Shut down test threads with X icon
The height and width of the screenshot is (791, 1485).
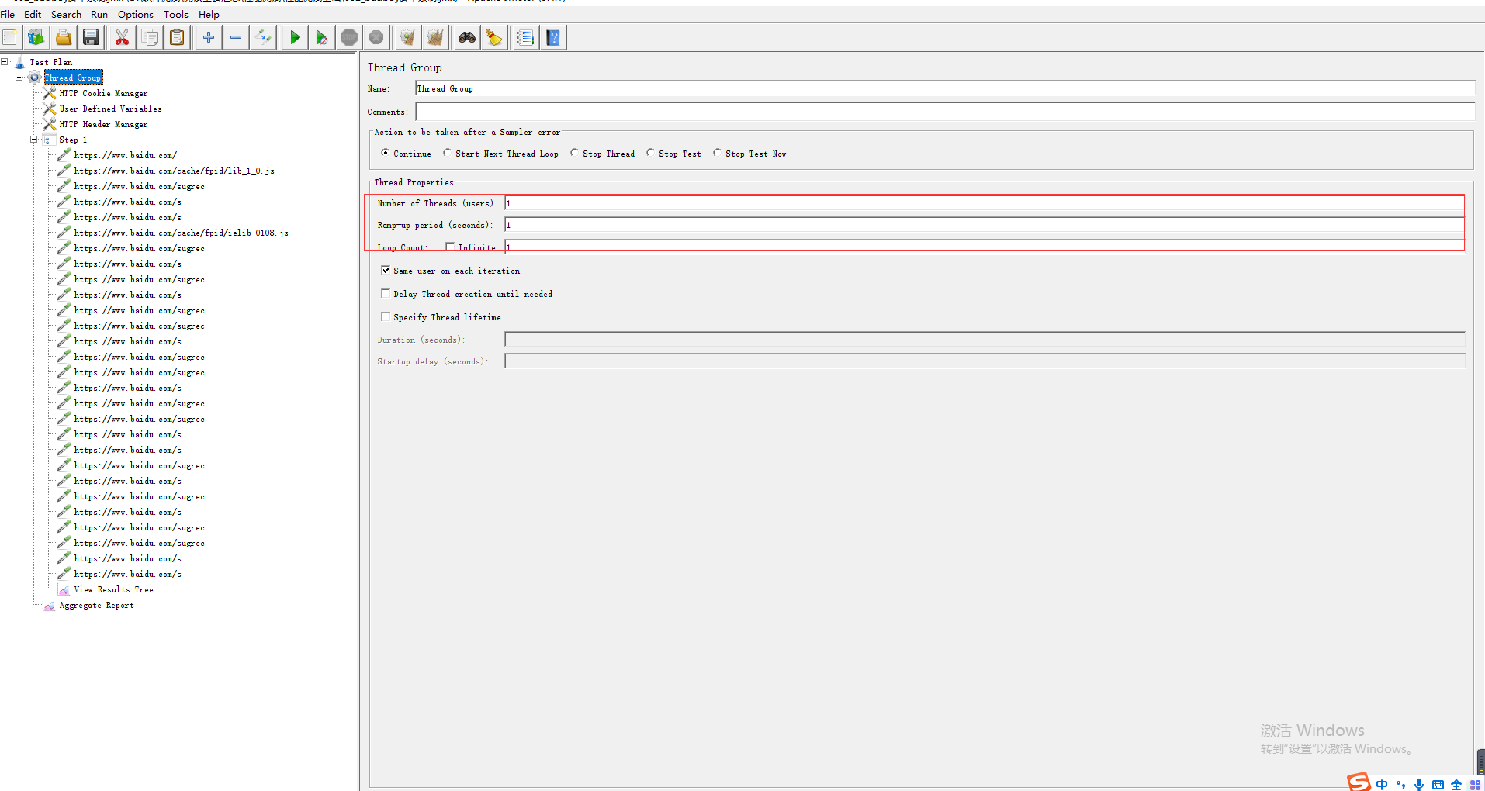[376, 37]
